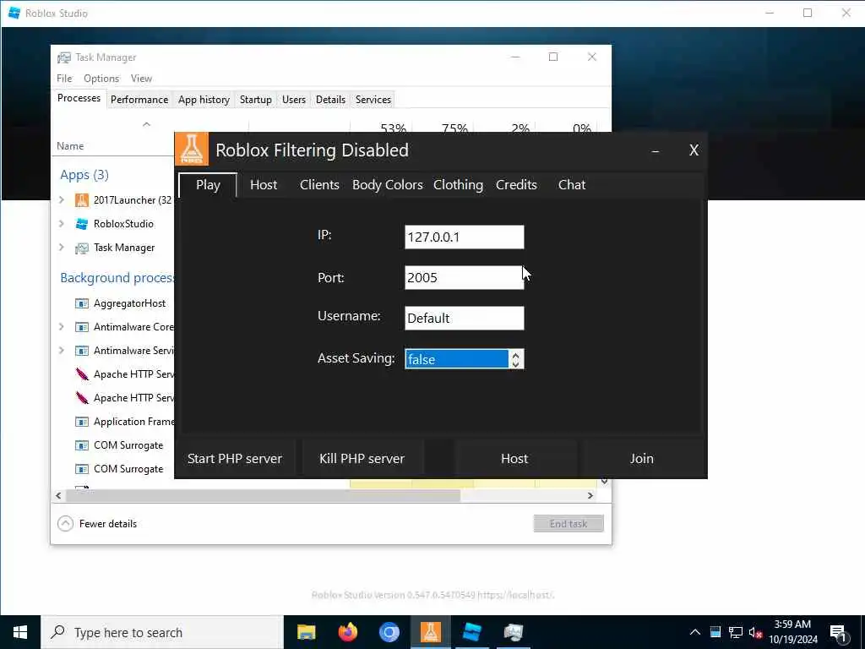The height and width of the screenshot is (649, 865).
Task: Open Task Manager File menu
Action: click(x=64, y=79)
